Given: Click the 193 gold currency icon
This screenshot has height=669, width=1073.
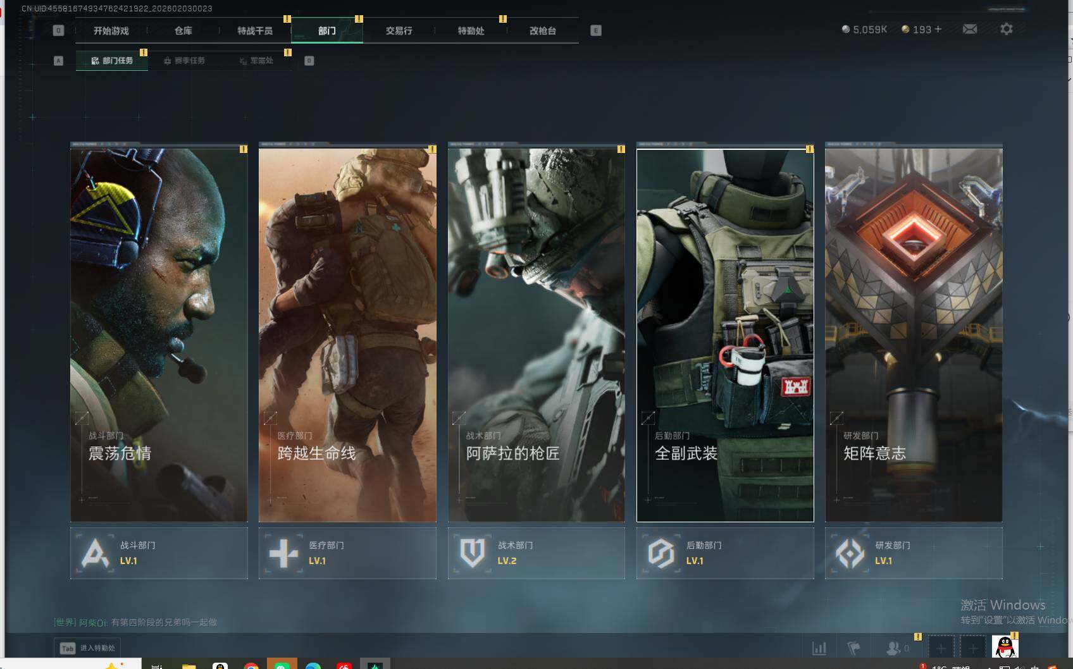Looking at the screenshot, I should tap(905, 29).
